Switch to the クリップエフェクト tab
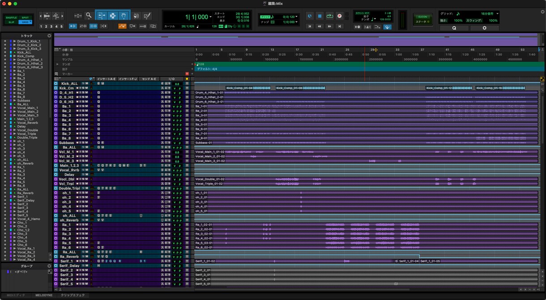Image resolution: width=546 pixels, height=300 pixels. coord(73,295)
